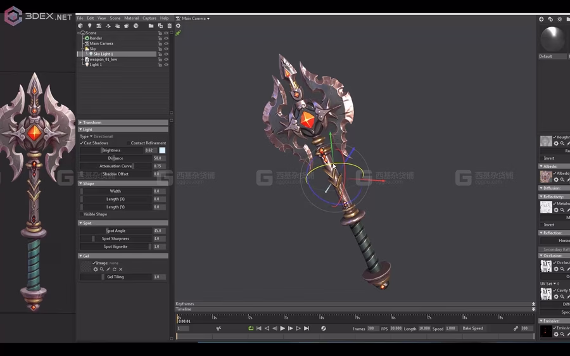Expand weapon_01_low tree node

coord(82,60)
